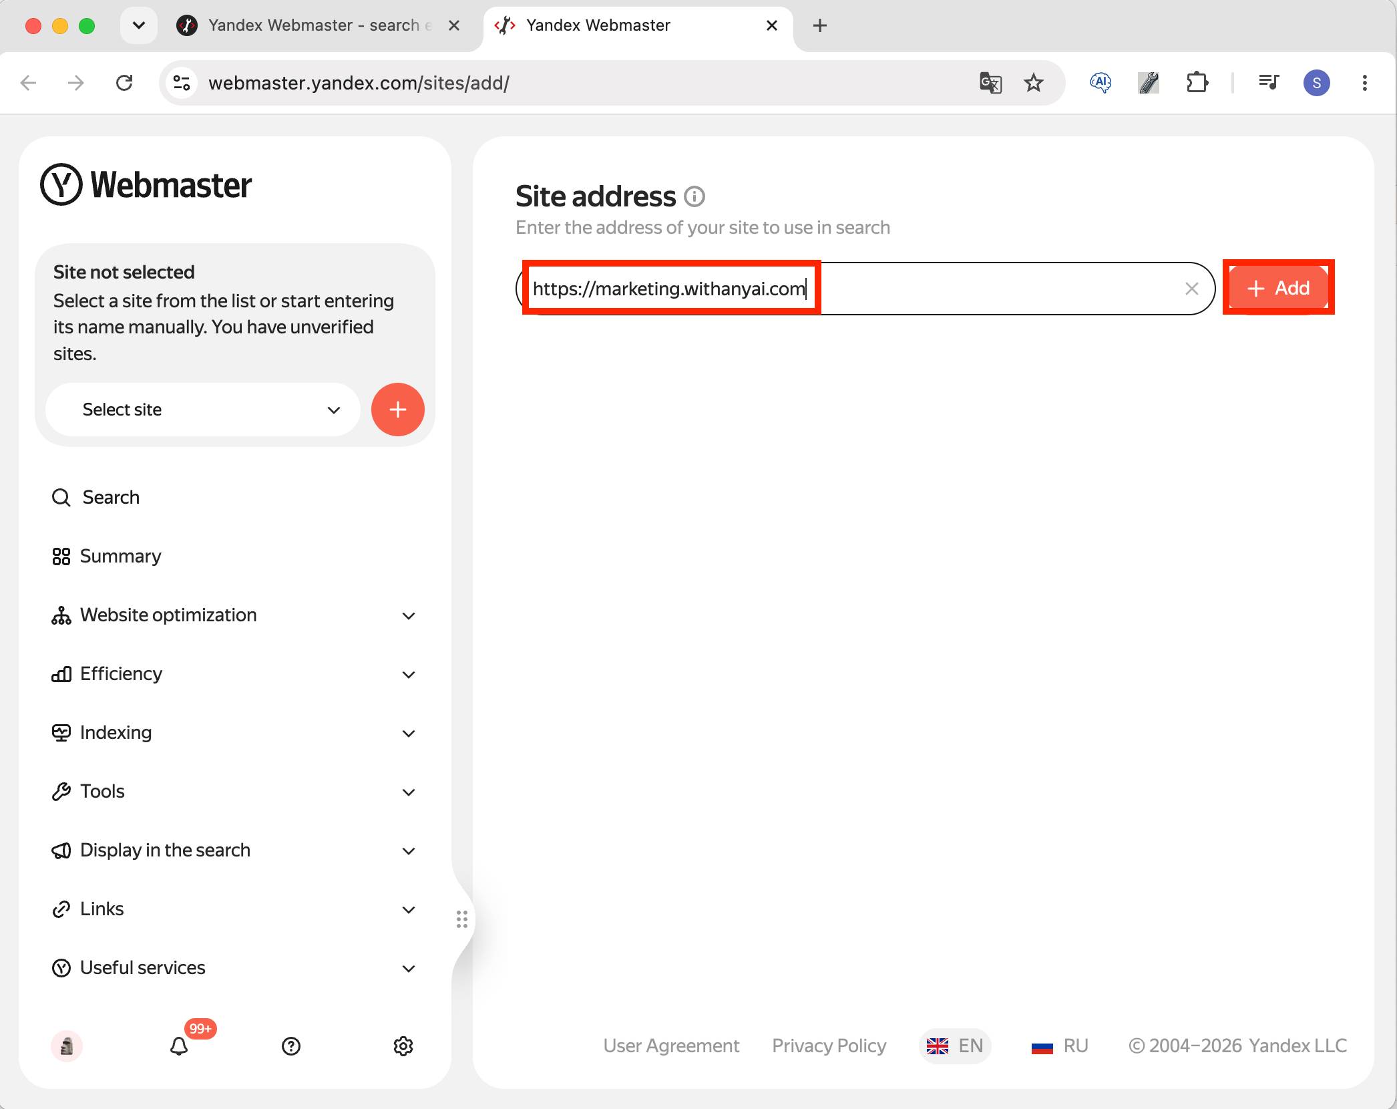The image size is (1397, 1109).
Task: Open the Select site dropdown
Action: [202, 410]
